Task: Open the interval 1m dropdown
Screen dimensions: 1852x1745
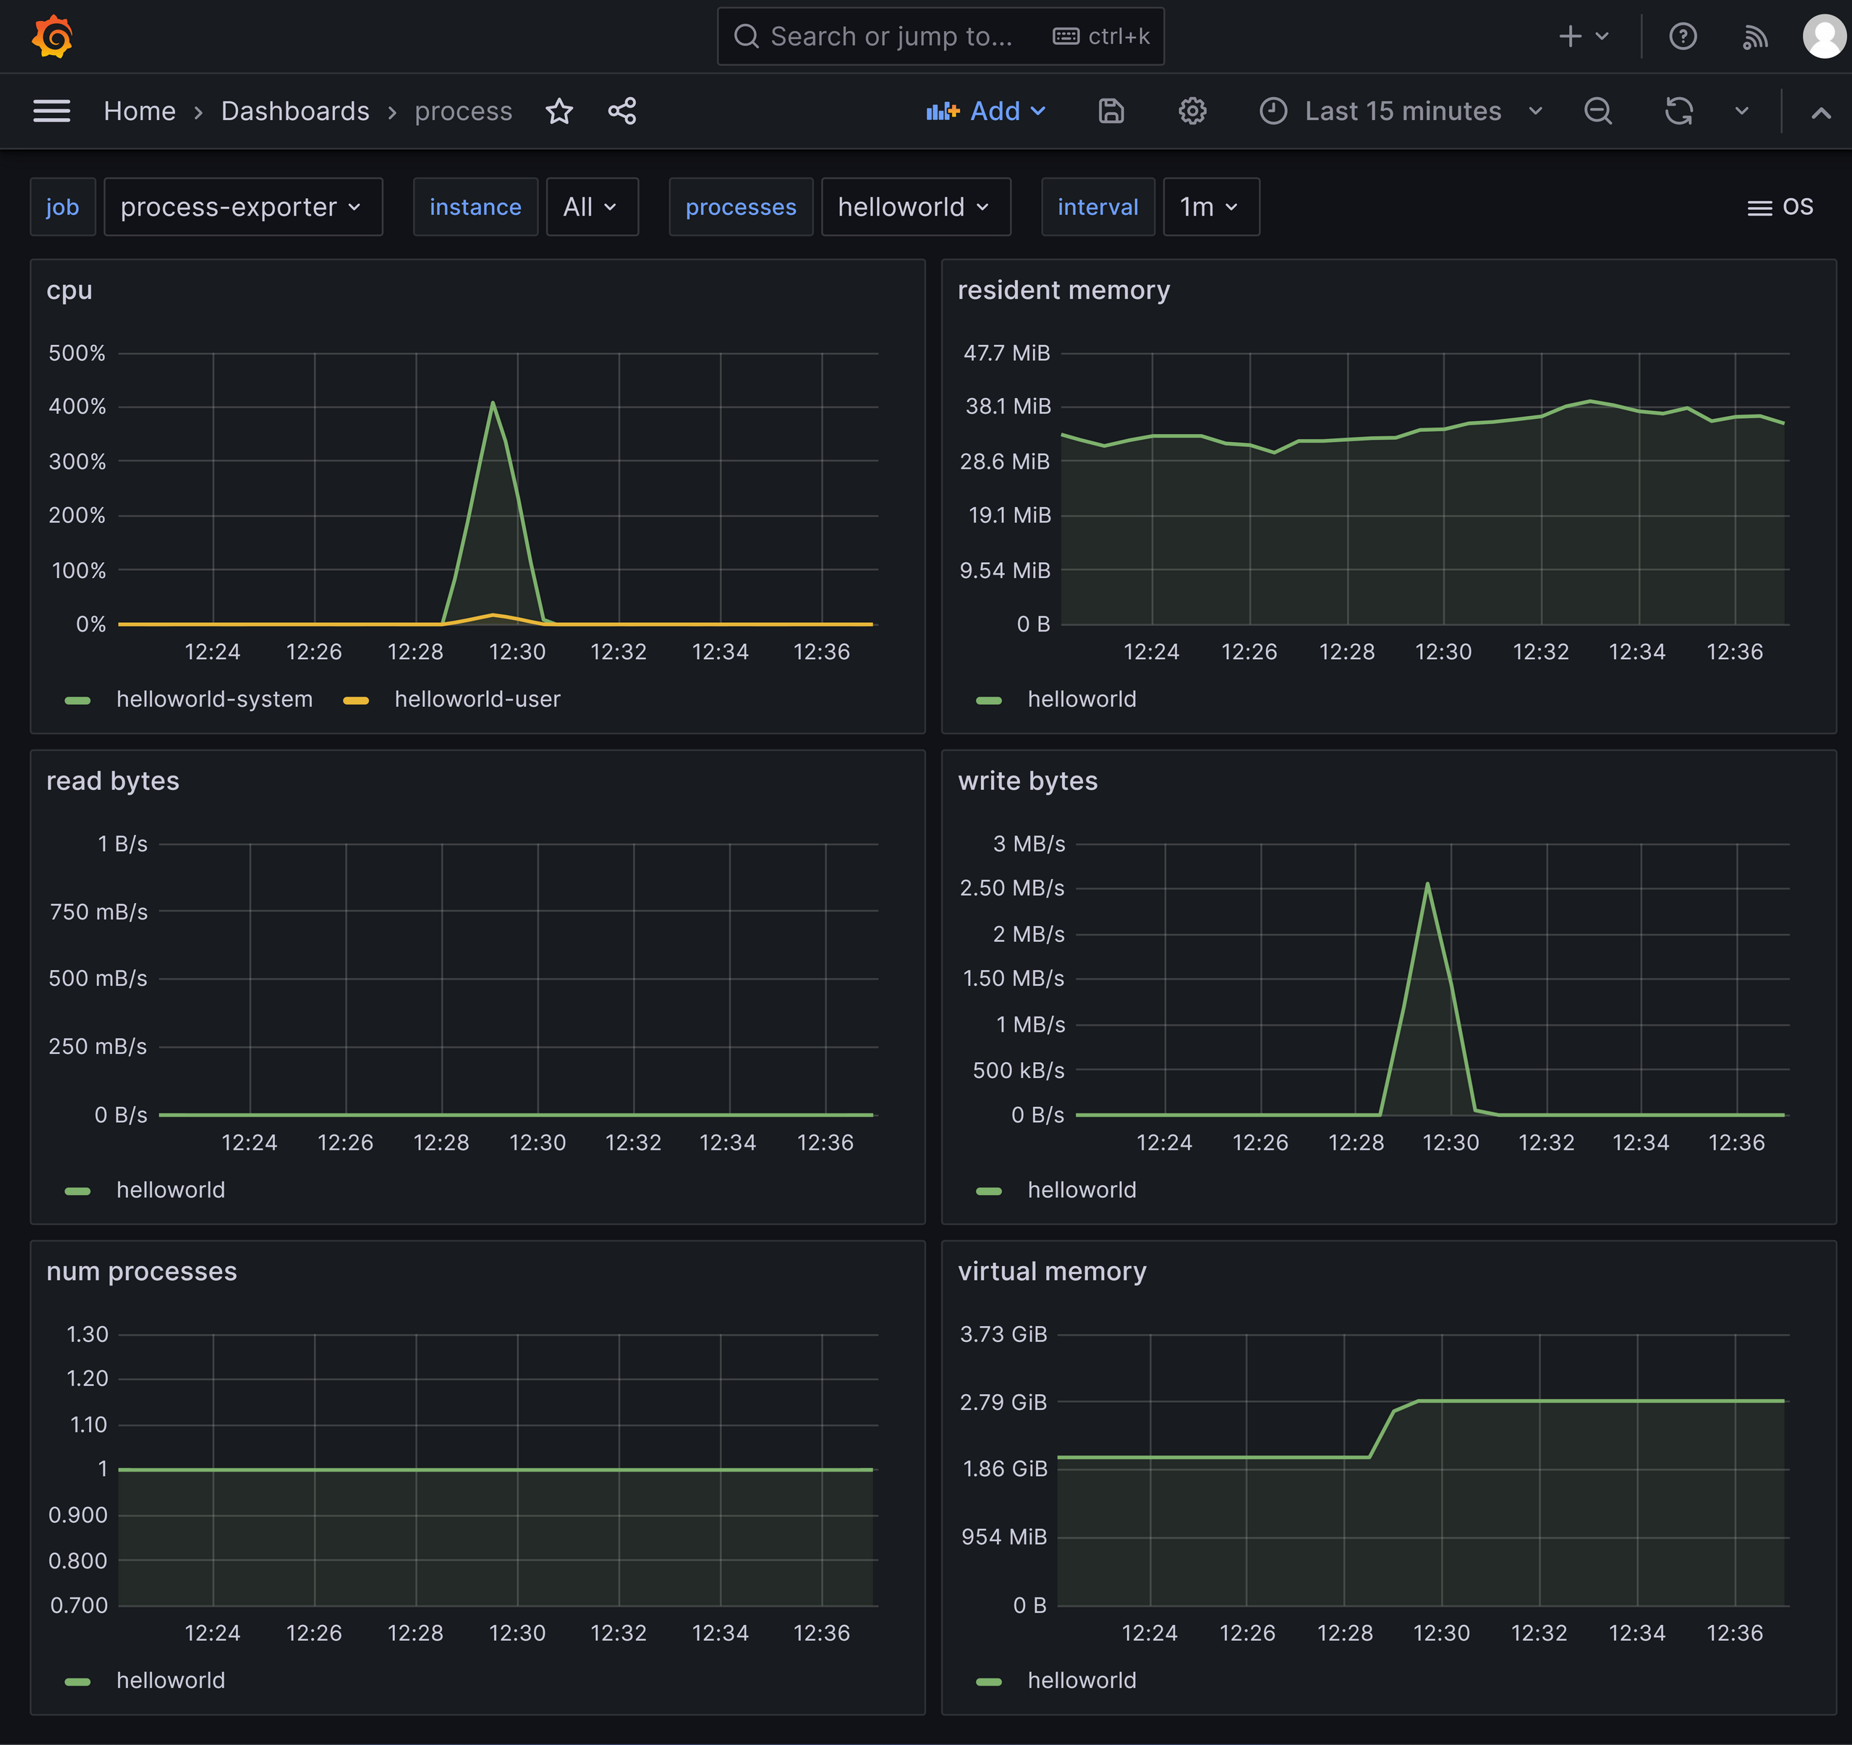Action: 1211,207
